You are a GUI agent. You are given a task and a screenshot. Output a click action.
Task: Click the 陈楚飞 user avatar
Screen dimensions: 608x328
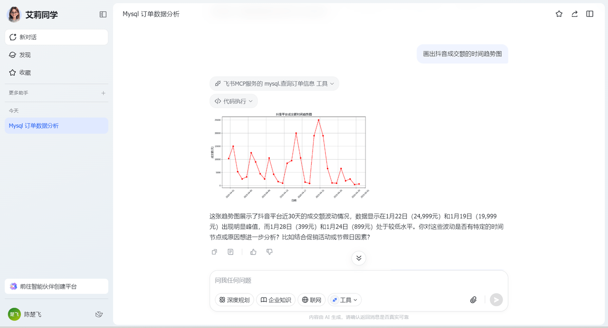(x=14, y=314)
